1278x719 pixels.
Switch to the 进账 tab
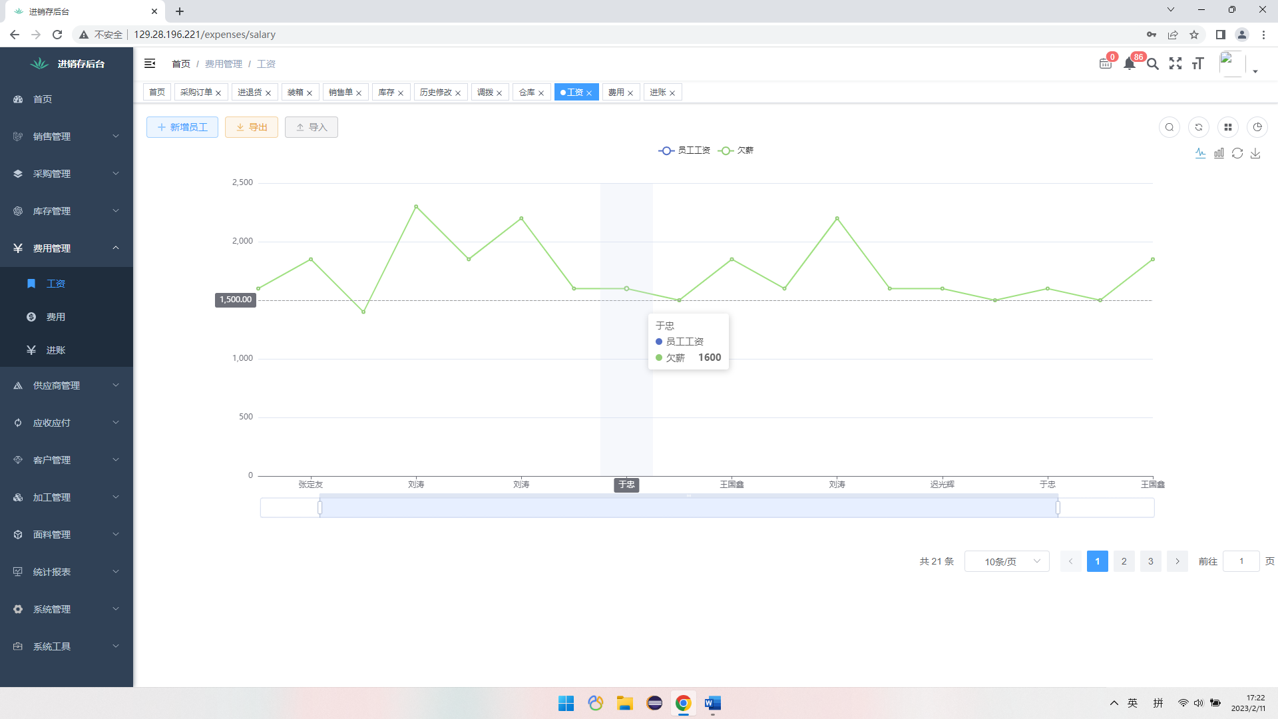point(658,93)
